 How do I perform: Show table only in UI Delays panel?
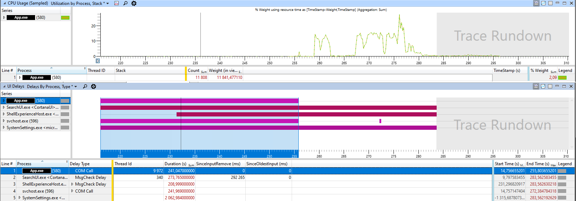click(x=550, y=86)
